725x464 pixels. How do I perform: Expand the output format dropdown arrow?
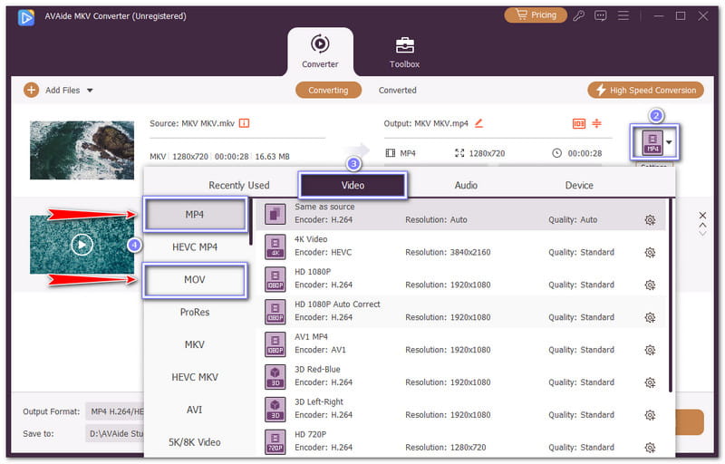point(669,142)
